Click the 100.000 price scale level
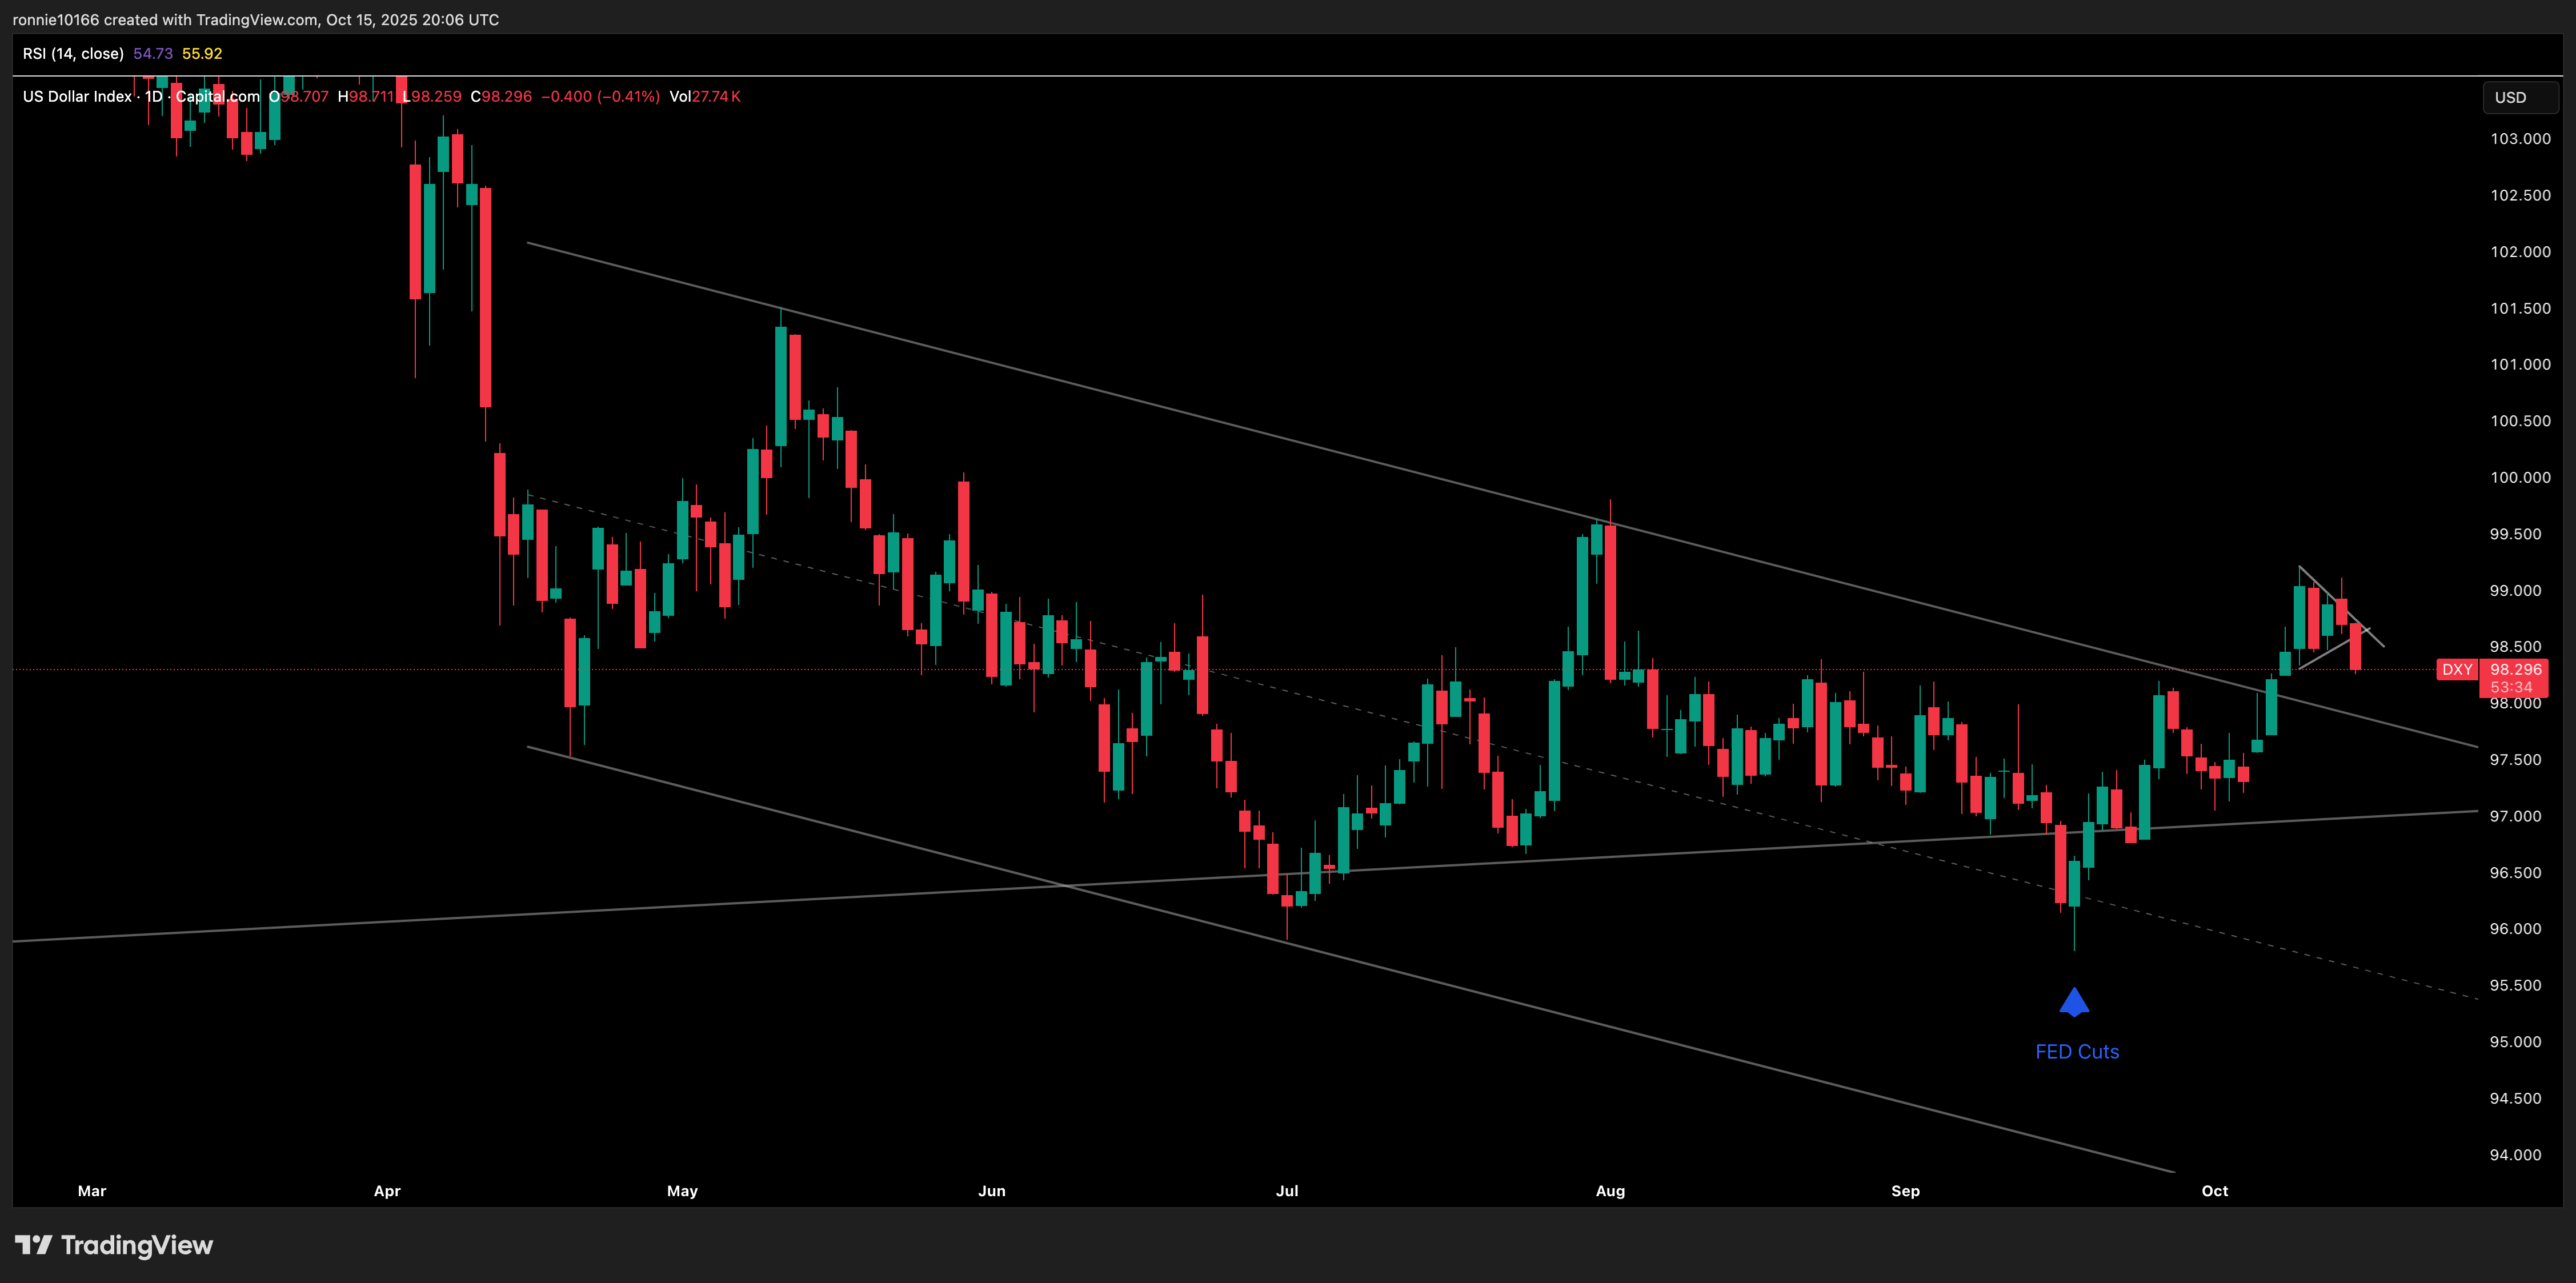This screenshot has height=1283, width=2576. 2520,477
